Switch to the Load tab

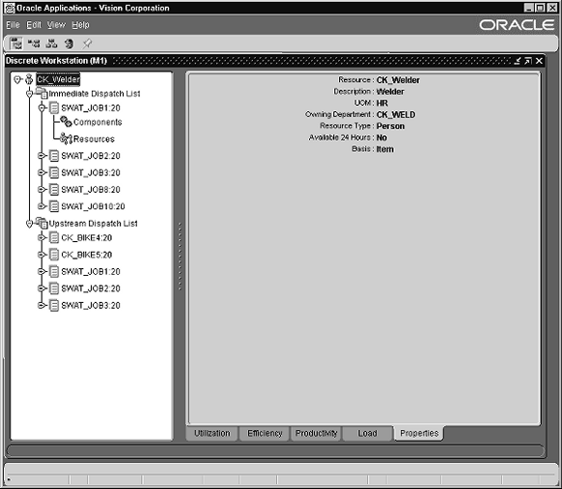[x=367, y=433]
